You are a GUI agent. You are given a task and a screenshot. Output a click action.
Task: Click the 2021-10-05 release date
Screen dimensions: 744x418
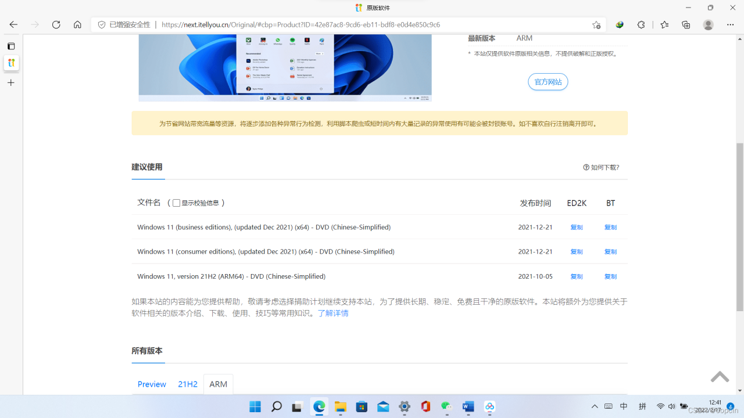tap(535, 276)
